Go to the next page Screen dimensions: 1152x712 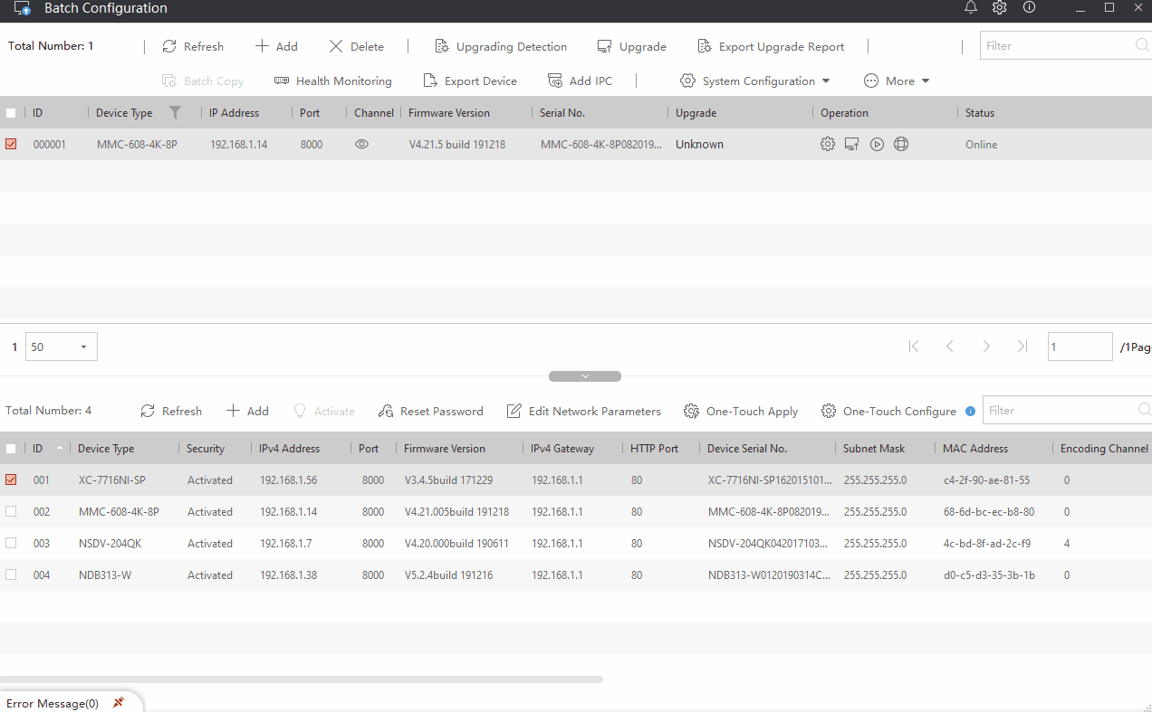986,347
